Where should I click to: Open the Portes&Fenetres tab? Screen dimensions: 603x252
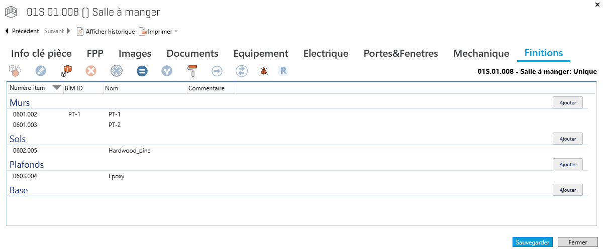pyautogui.click(x=400, y=53)
